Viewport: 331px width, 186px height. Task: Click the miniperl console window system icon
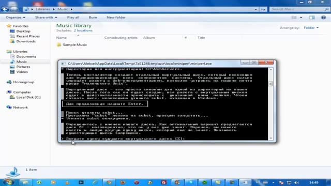click(63, 64)
